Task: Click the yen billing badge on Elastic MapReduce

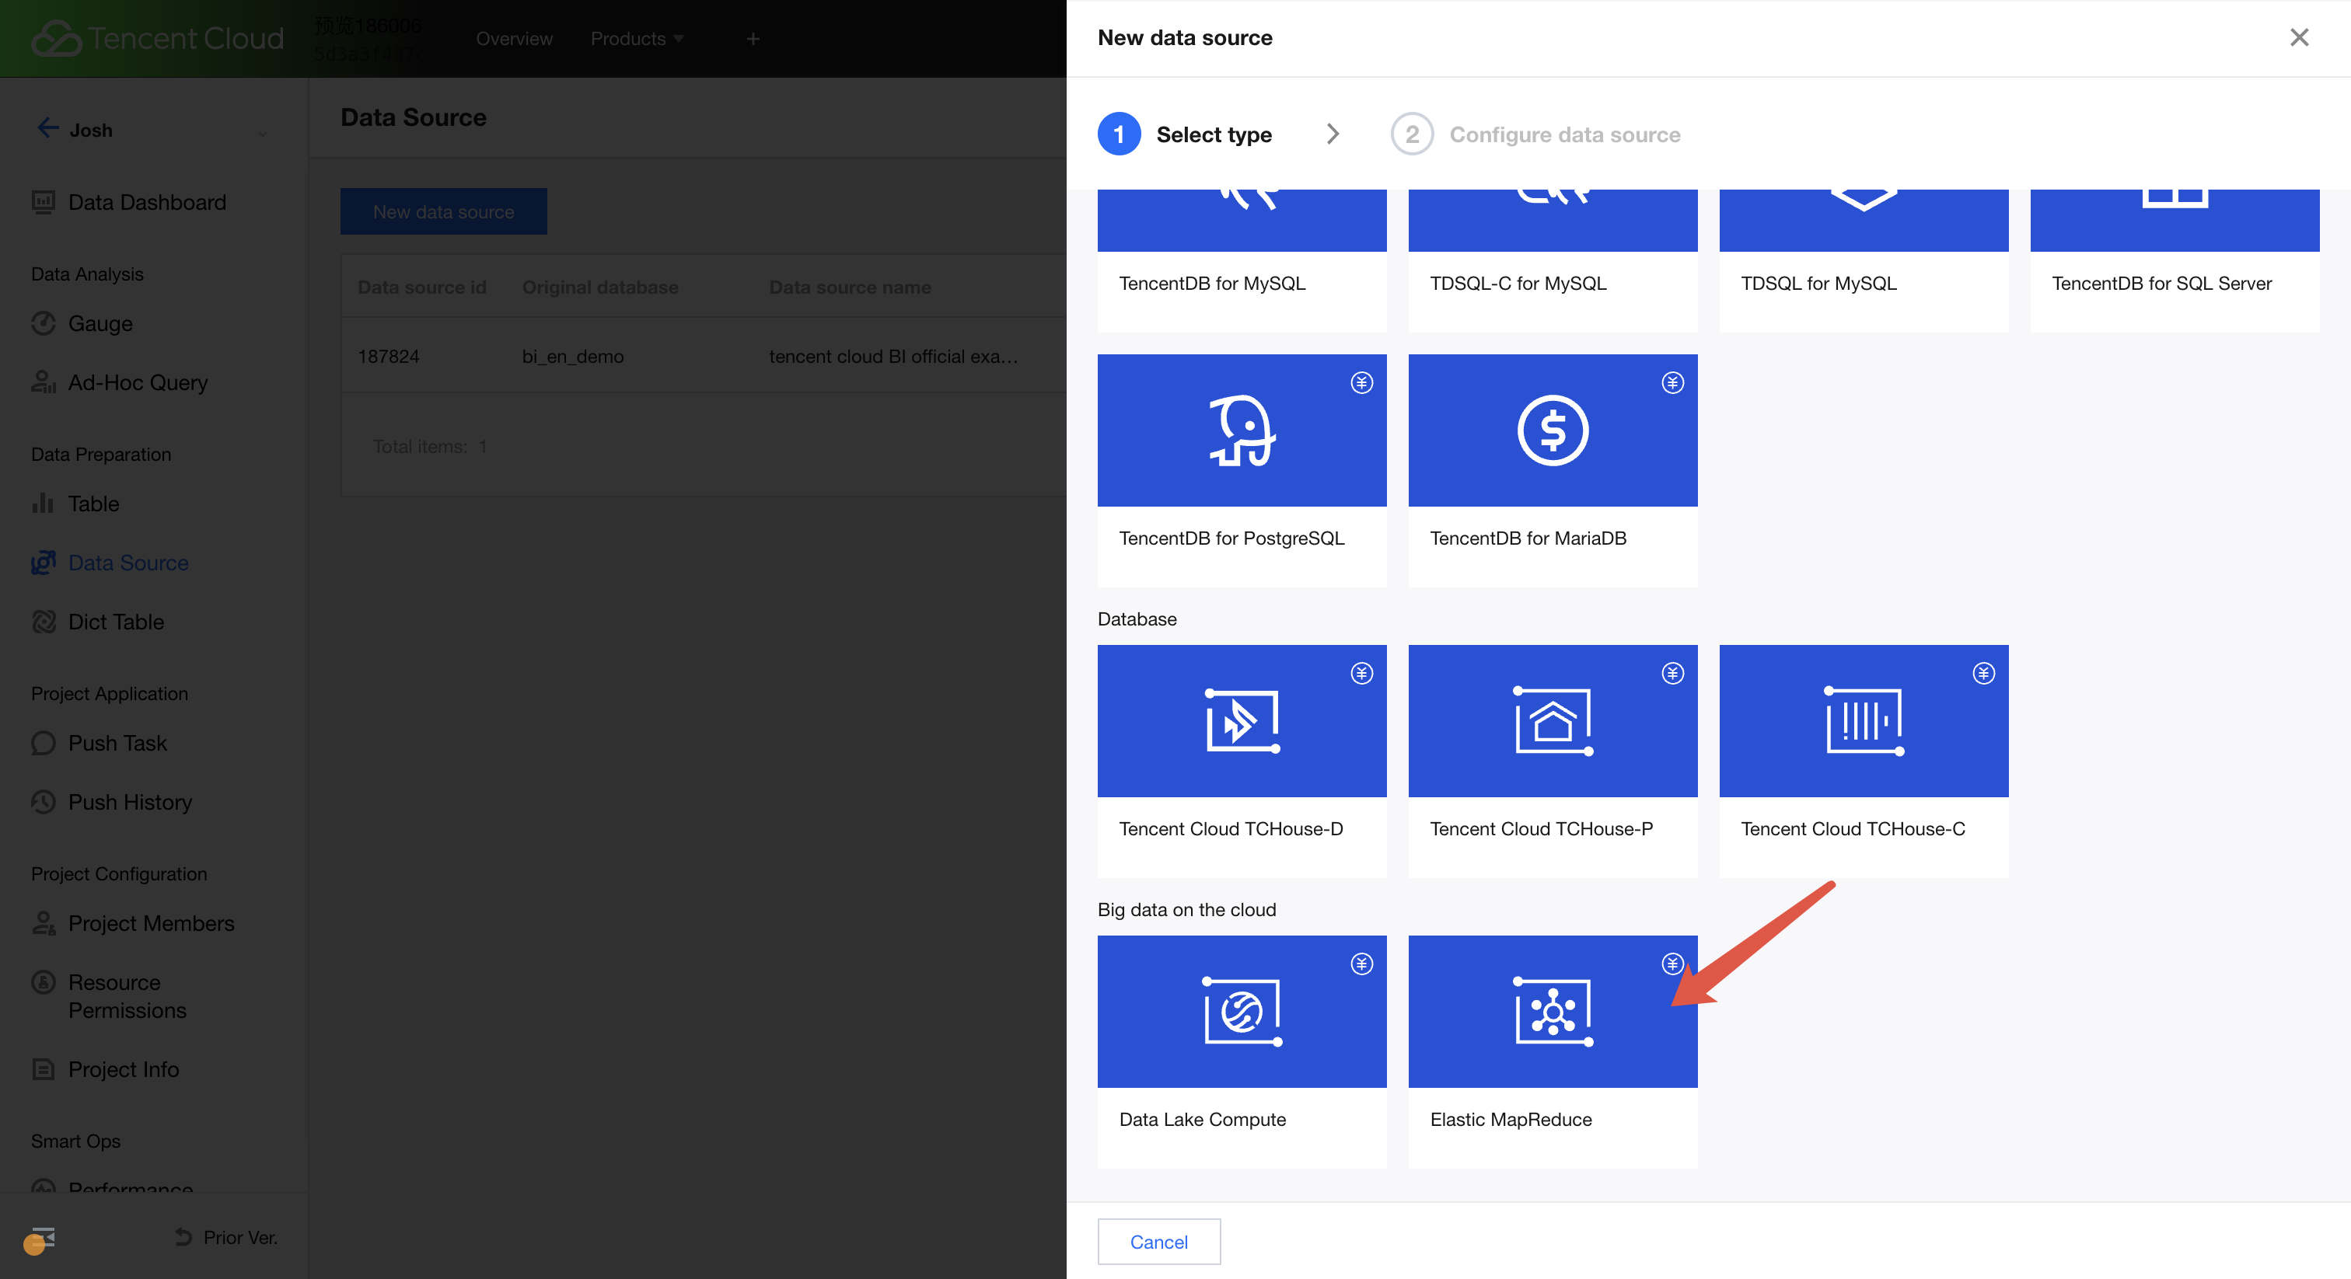Action: 1672,964
